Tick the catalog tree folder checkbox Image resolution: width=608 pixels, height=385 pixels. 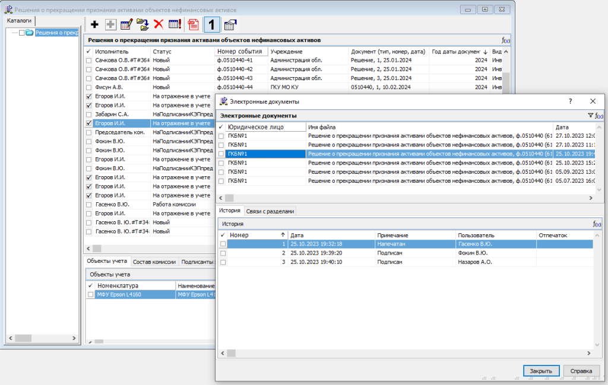pyautogui.click(x=22, y=33)
